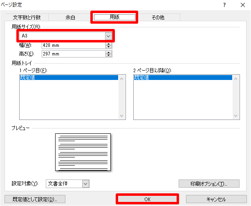Close the ページ設定 dialog
This screenshot has height=206, width=251.
point(243,5)
